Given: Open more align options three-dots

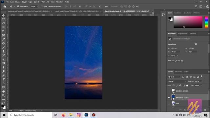Looking at the screenshot, I should pos(106,7).
